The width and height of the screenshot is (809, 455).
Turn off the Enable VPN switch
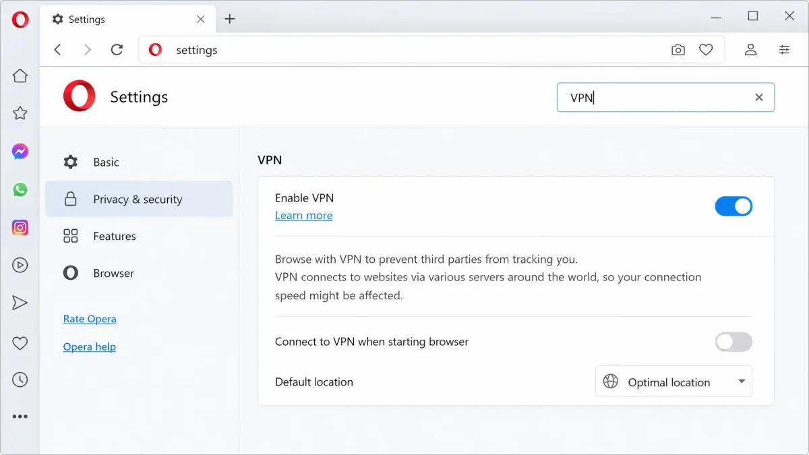pos(733,206)
